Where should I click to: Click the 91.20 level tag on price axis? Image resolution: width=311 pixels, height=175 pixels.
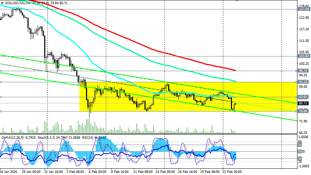(304, 82)
